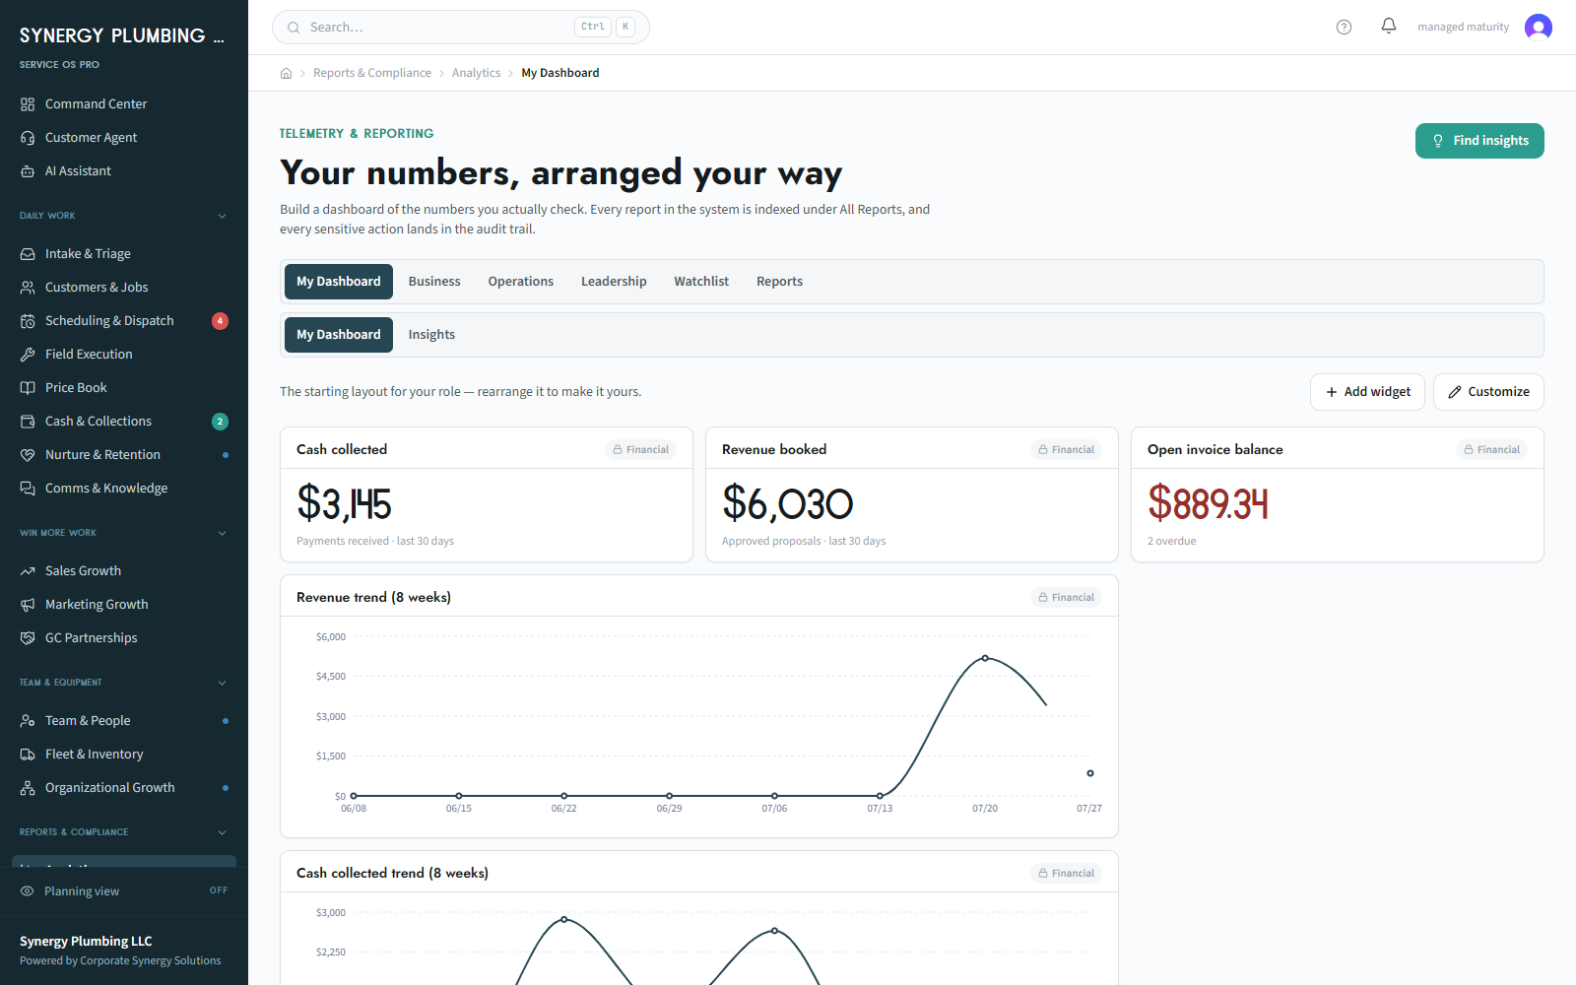Image resolution: width=1576 pixels, height=985 pixels.
Task: Open notifications bell
Action: pos(1389,27)
